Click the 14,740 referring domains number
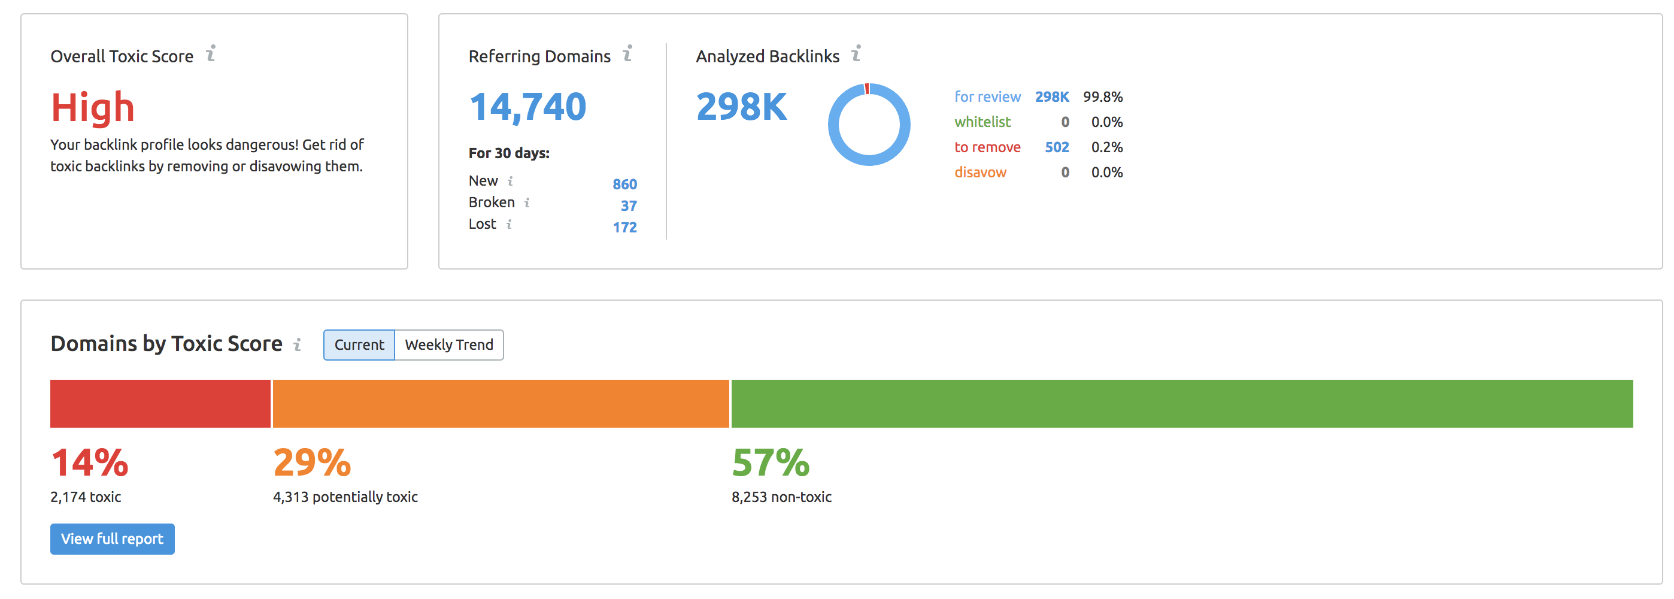The height and width of the screenshot is (599, 1674). (527, 107)
